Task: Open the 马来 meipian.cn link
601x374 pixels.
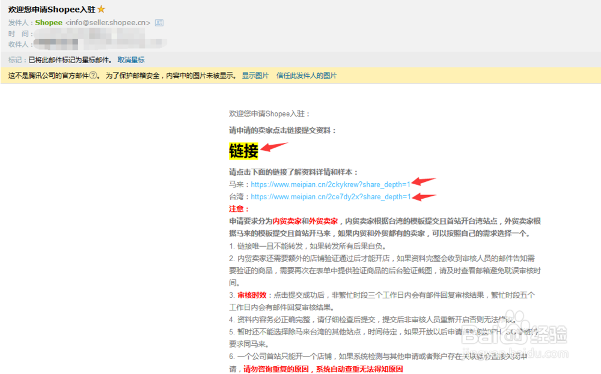Action: 331,184
